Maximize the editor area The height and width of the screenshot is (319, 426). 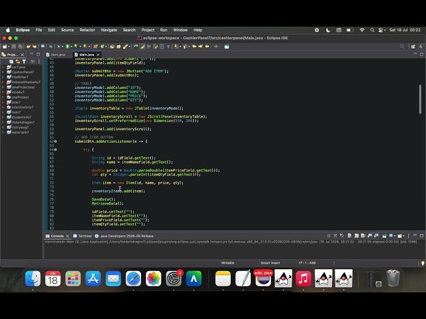(421, 54)
